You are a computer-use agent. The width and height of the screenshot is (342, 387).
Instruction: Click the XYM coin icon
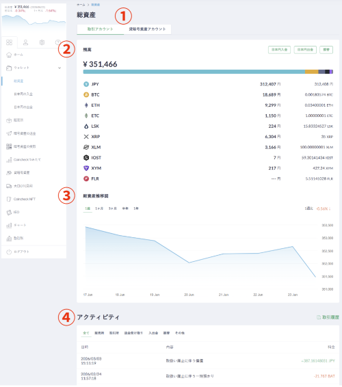pos(86,168)
